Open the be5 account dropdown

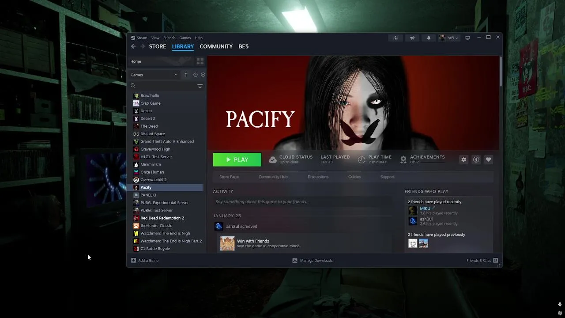(x=449, y=38)
